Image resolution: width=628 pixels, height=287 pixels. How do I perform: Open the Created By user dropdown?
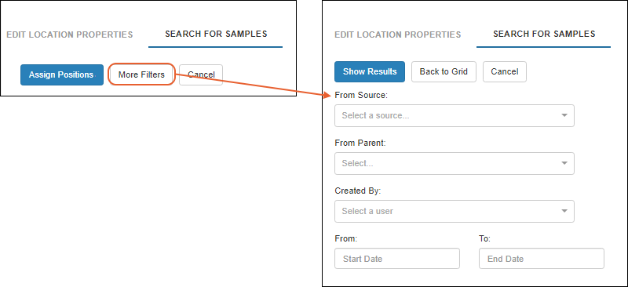[x=455, y=212]
